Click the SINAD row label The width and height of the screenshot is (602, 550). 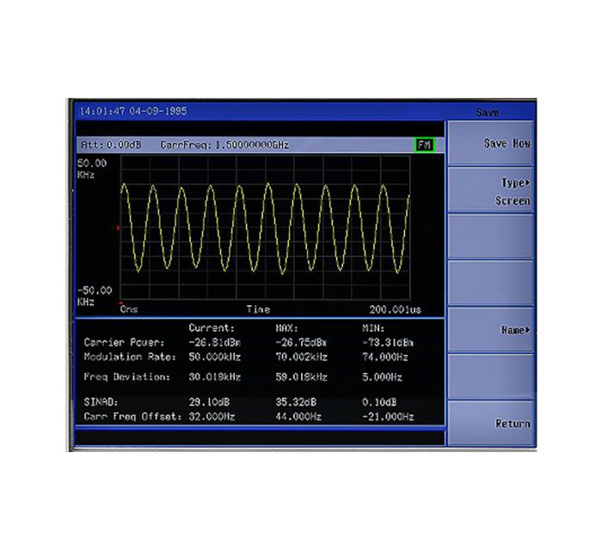(x=101, y=402)
